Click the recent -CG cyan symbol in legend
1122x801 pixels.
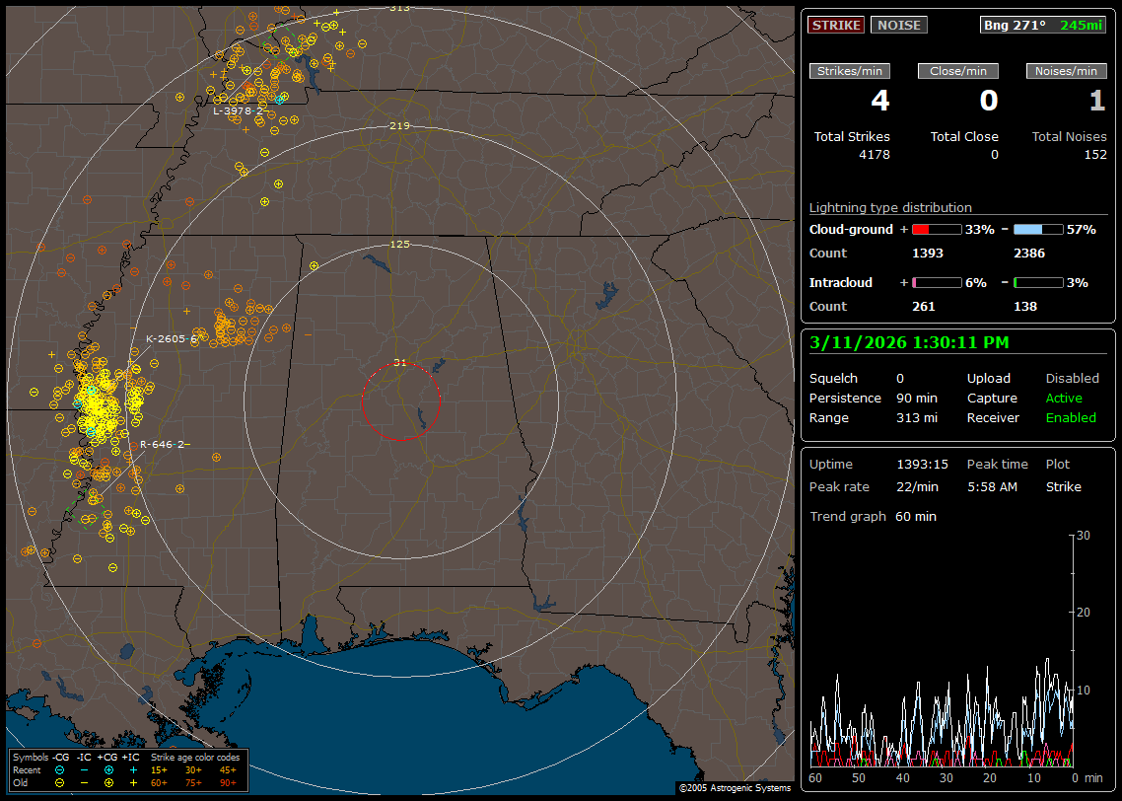[x=60, y=769]
